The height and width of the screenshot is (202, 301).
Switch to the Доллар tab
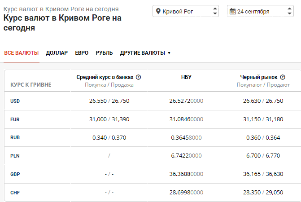pyautogui.click(x=57, y=53)
